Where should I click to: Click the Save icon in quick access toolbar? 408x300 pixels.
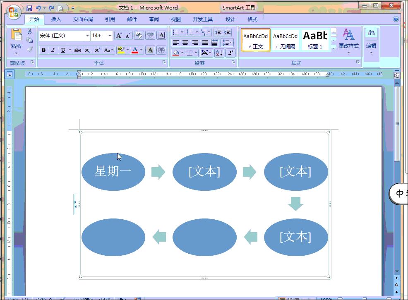coord(29,8)
